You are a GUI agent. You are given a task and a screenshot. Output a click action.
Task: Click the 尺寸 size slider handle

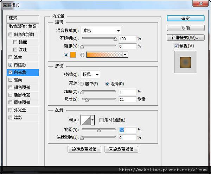coord(87,100)
